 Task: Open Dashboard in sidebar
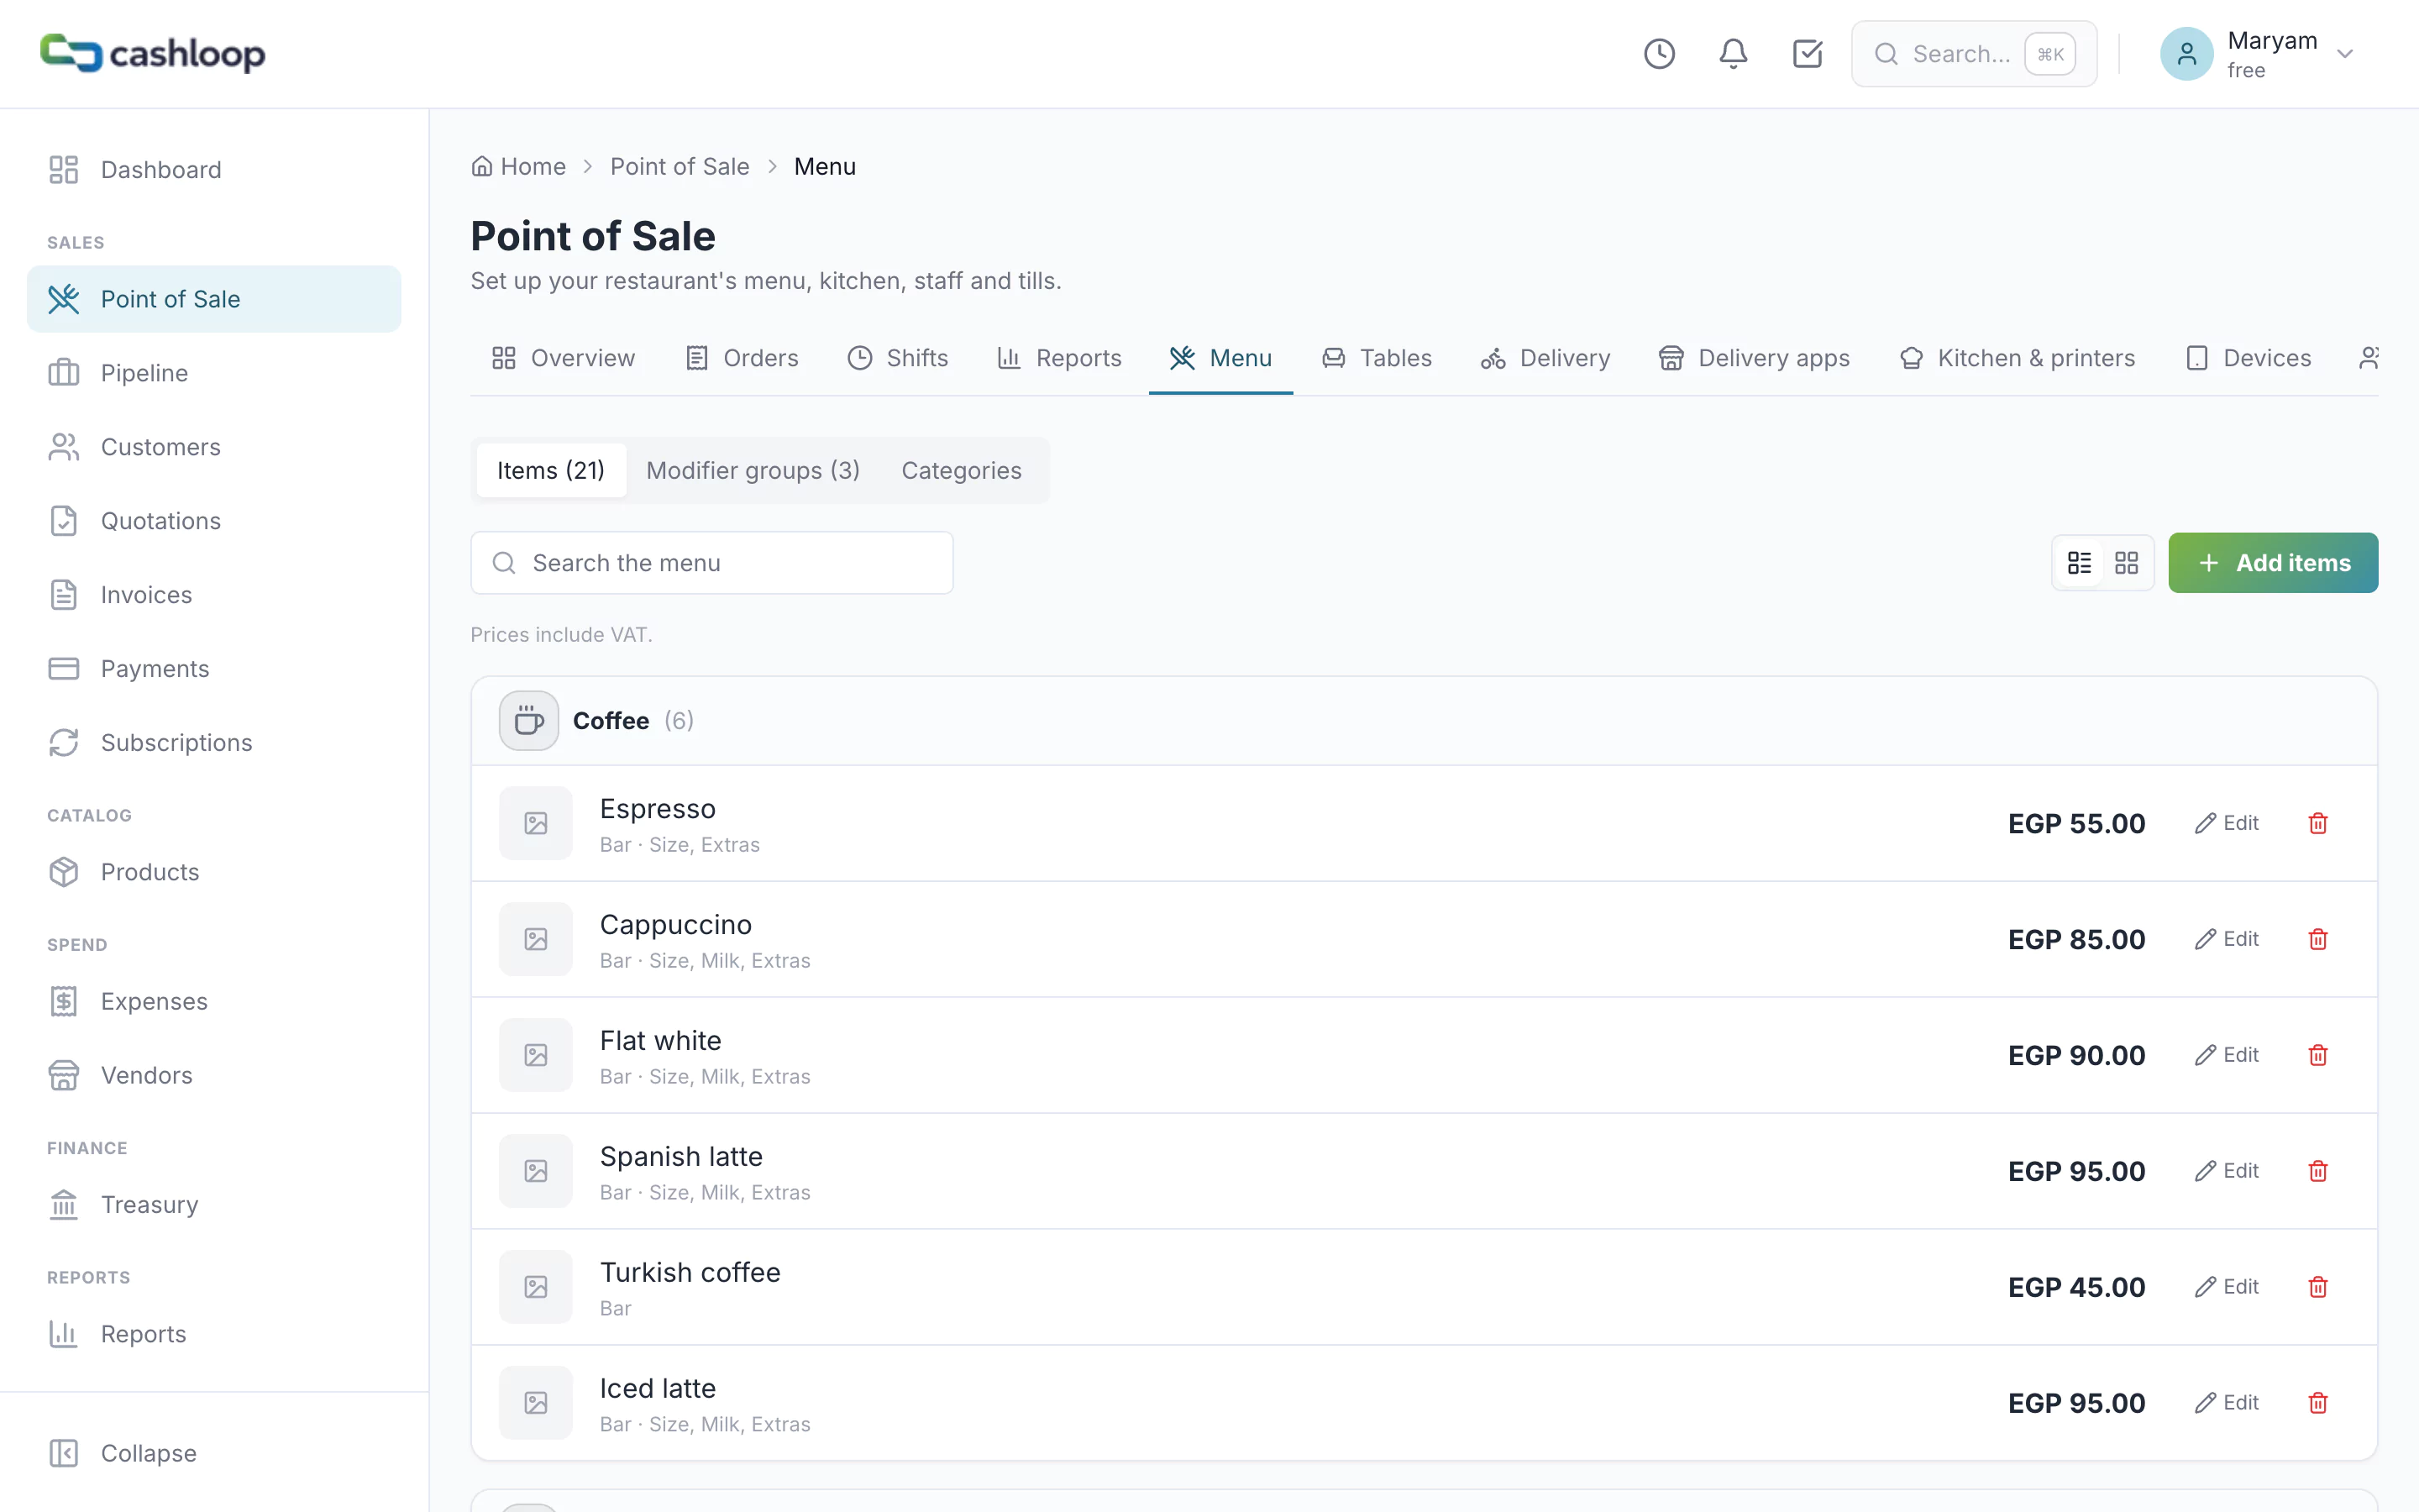(214, 170)
